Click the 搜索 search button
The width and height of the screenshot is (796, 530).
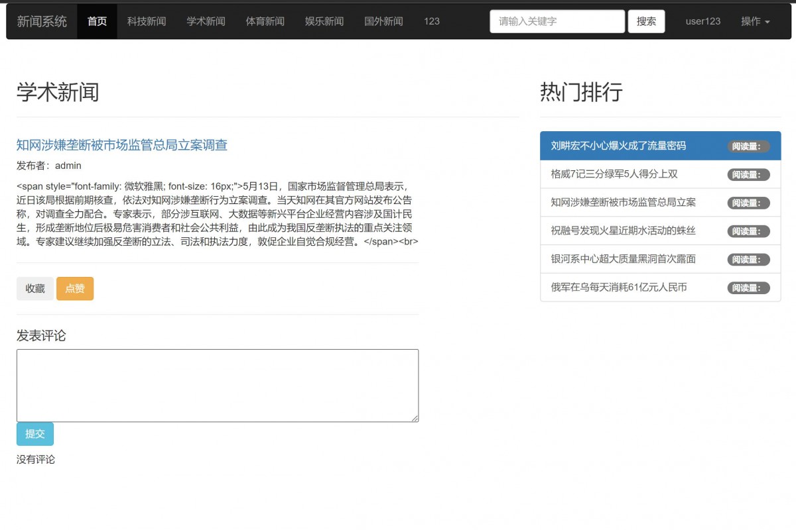point(646,21)
